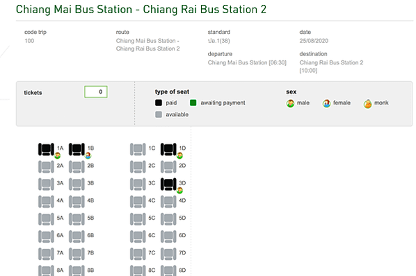Screen dimensions: 416x276
Task: Click the male passenger badge on seat 1D
Action: coord(180,155)
